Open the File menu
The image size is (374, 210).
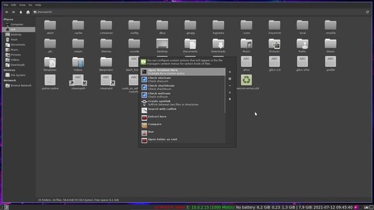click(6, 5)
